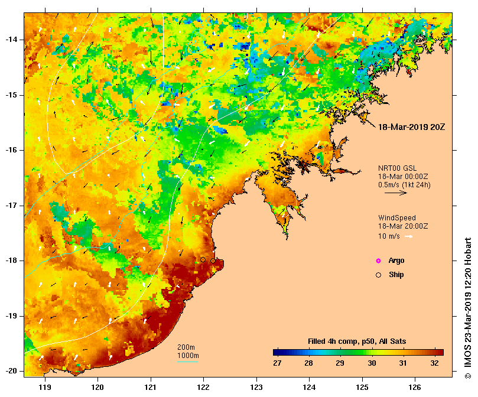The width and height of the screenshot is (478, 397).
Task: Click the longitude label '125'
Action: pos(362,388)
